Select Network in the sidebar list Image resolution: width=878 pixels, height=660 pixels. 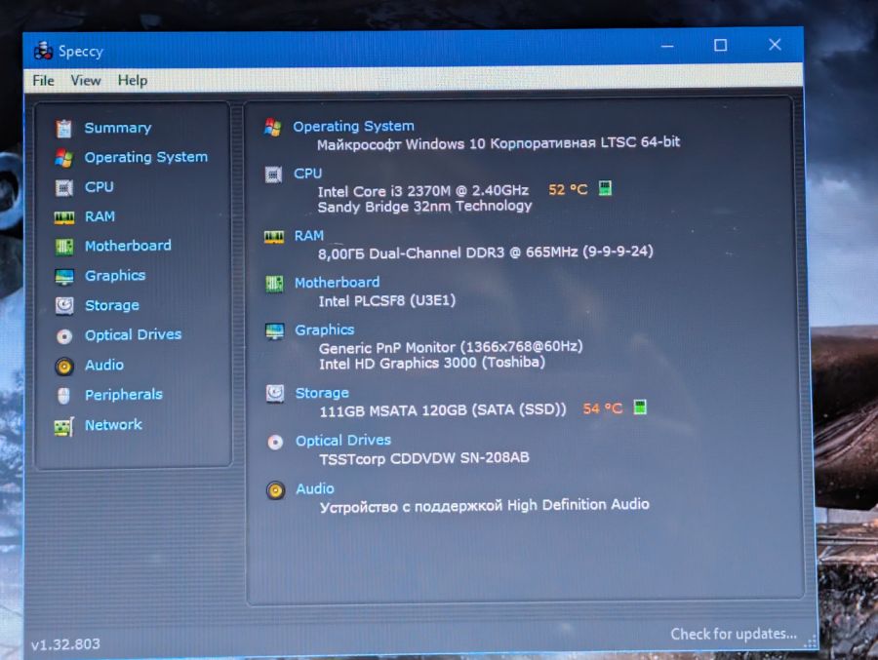coord(113,425)
